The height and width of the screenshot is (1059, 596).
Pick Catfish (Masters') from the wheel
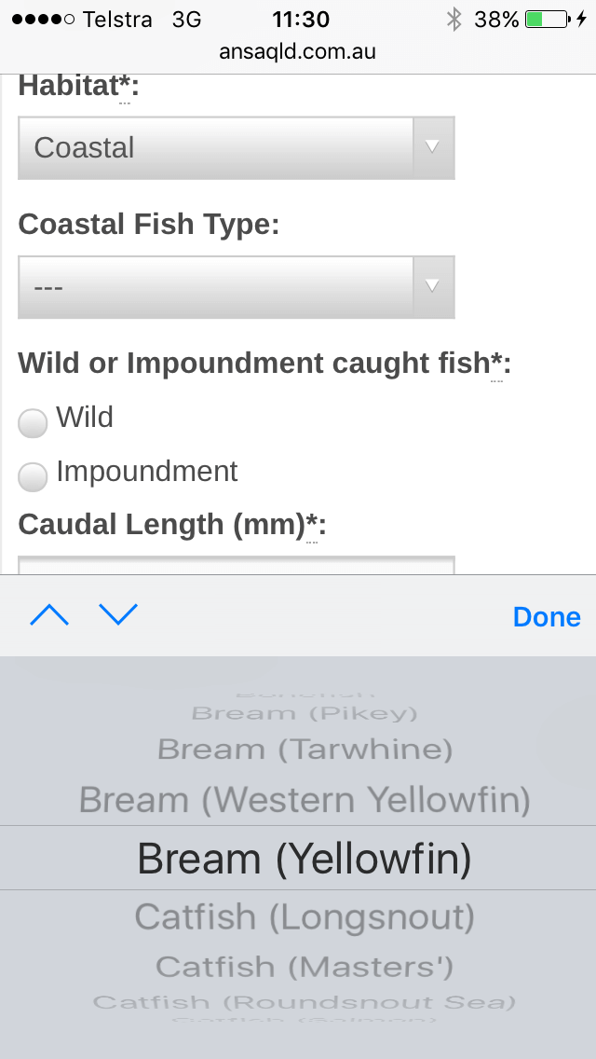coord(305,967)
